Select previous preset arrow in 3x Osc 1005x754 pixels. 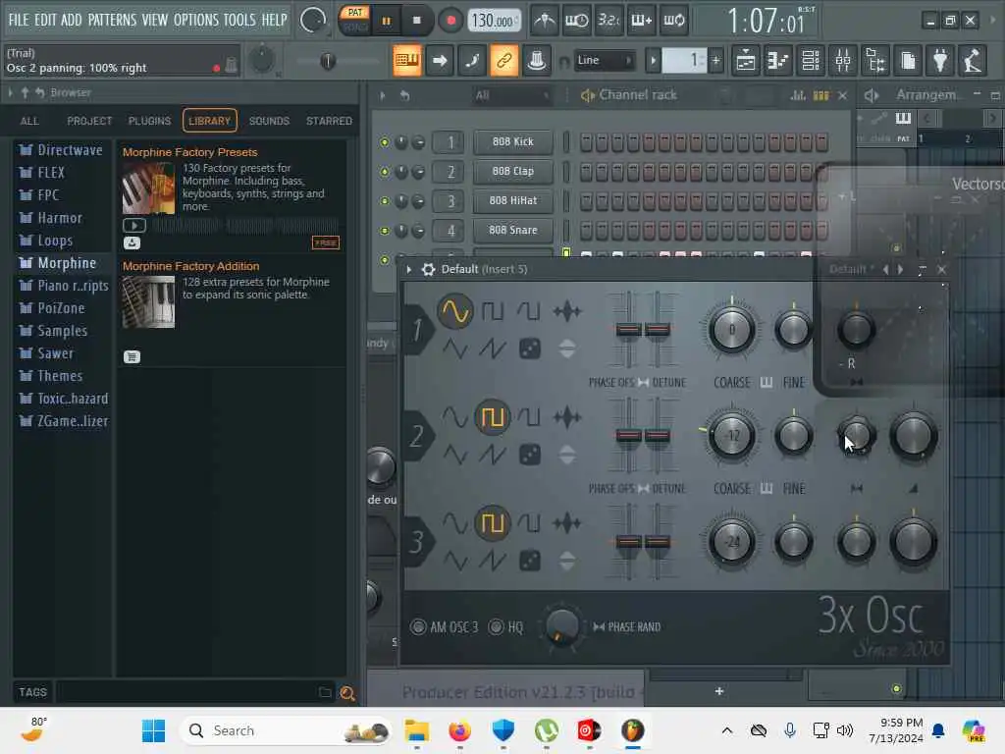(x=886, y=269)
